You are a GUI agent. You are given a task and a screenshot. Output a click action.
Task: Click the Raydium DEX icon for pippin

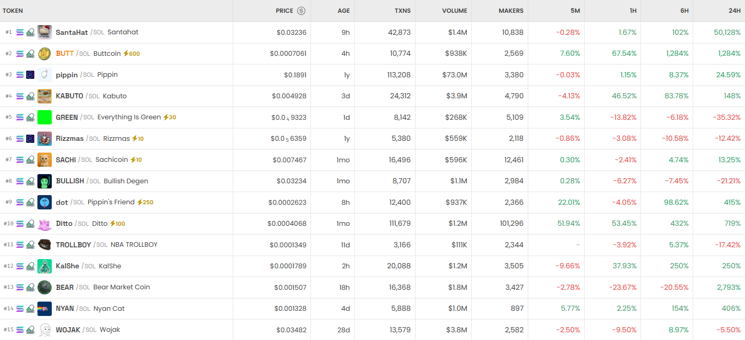pos(30,75)
